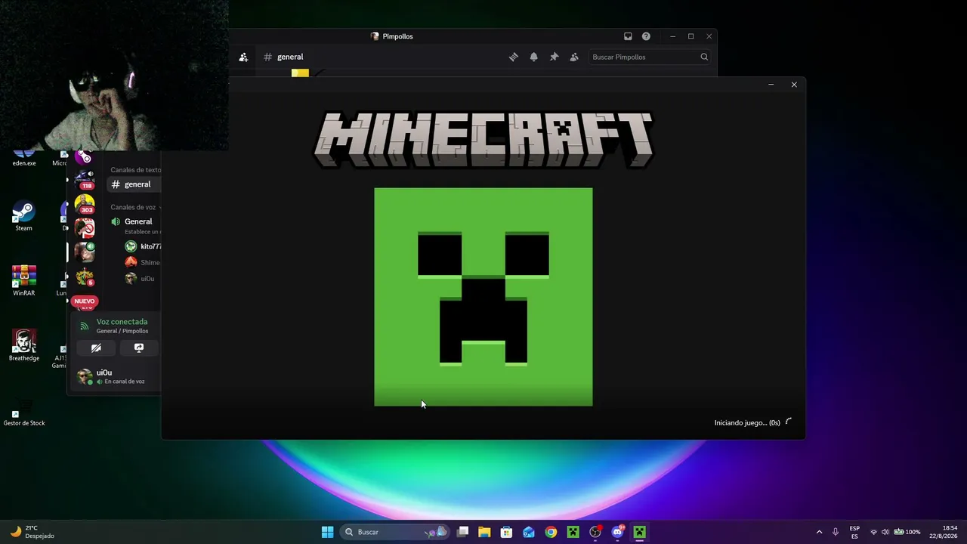The height and width of the screenshot is (544, 967).
Task: Click the taskbar Buscar search box
Action: (x=396, y=532)
